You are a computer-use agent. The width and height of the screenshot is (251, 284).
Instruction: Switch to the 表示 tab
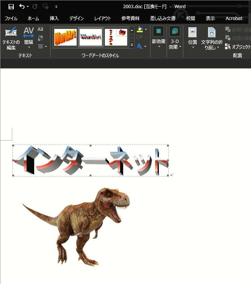[210, 18]
